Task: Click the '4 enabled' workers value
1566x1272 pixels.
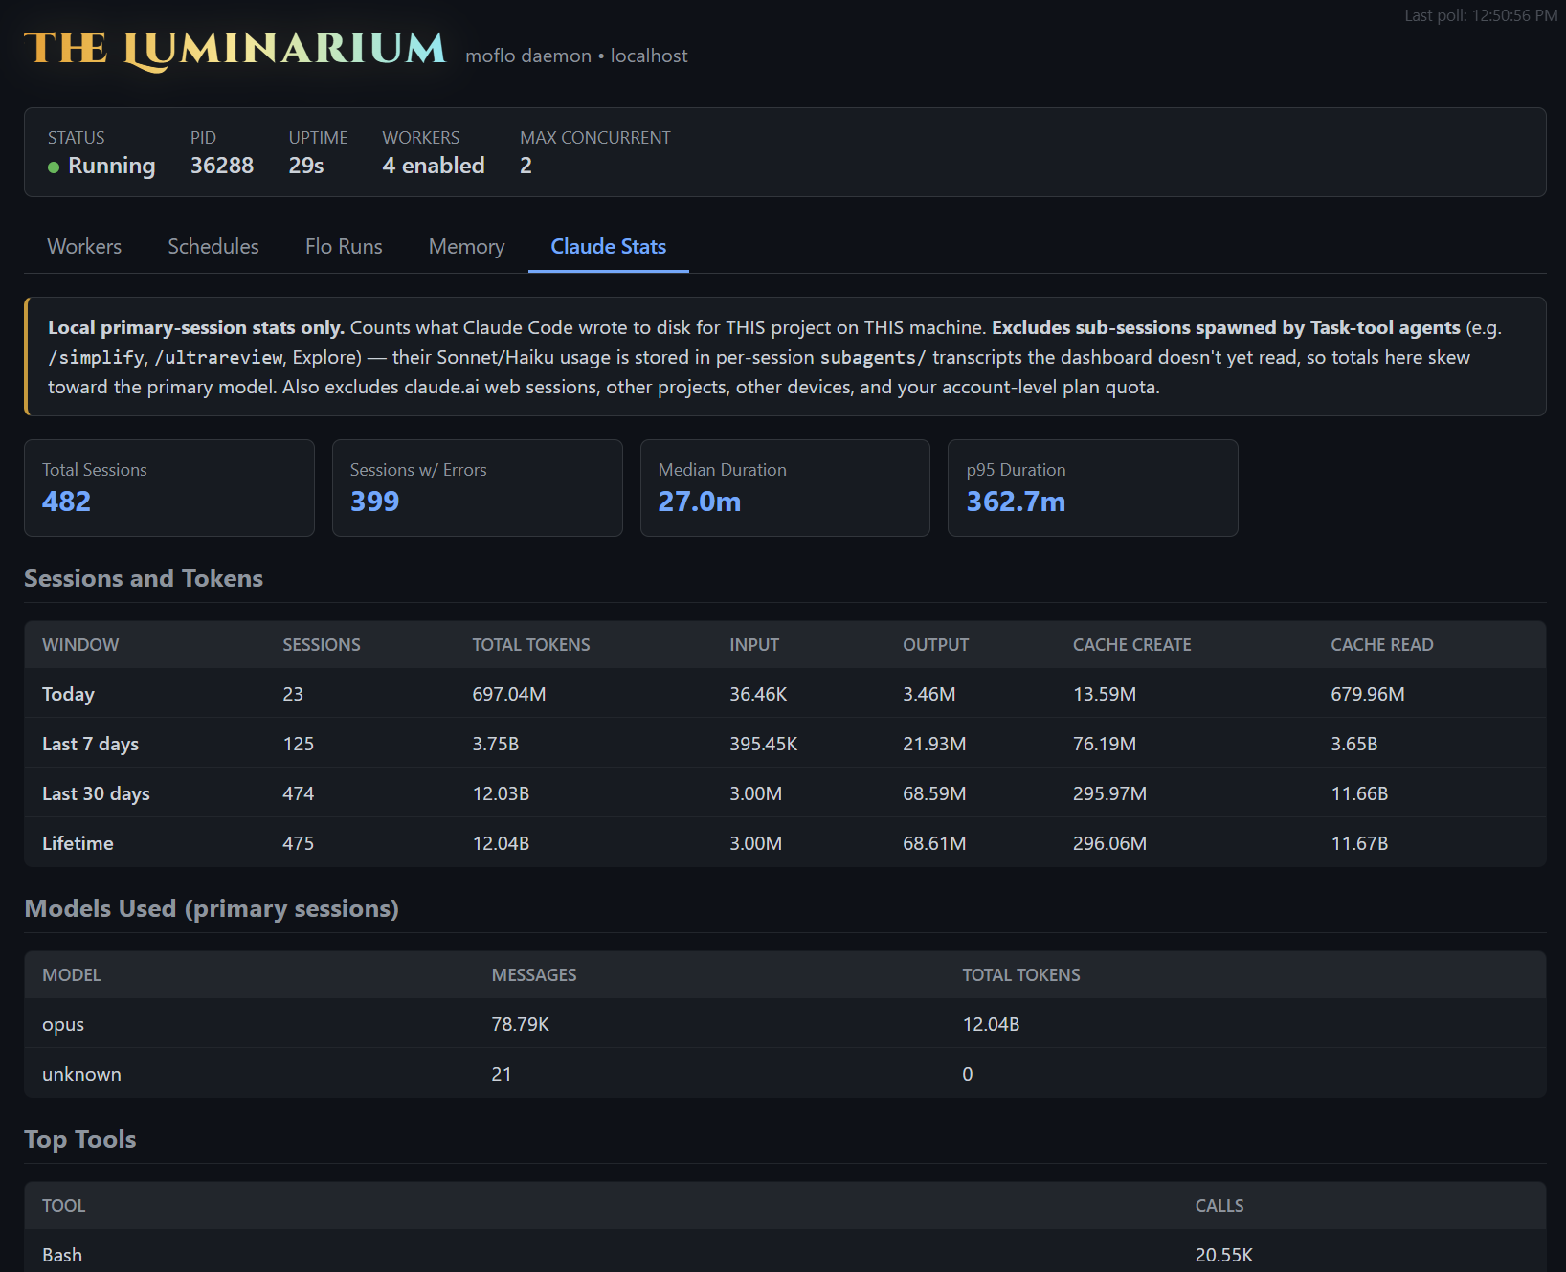Action: (x=434, y=166)
